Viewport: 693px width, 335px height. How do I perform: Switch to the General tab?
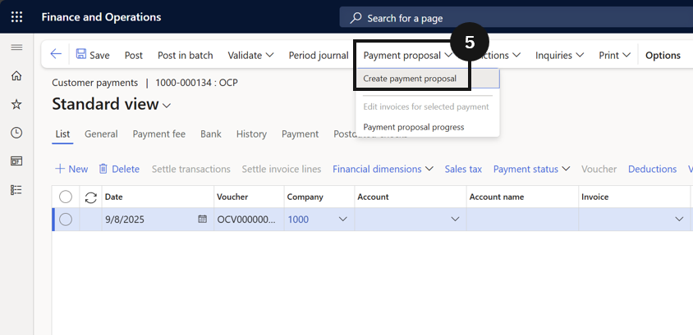[x=101, y=134]
